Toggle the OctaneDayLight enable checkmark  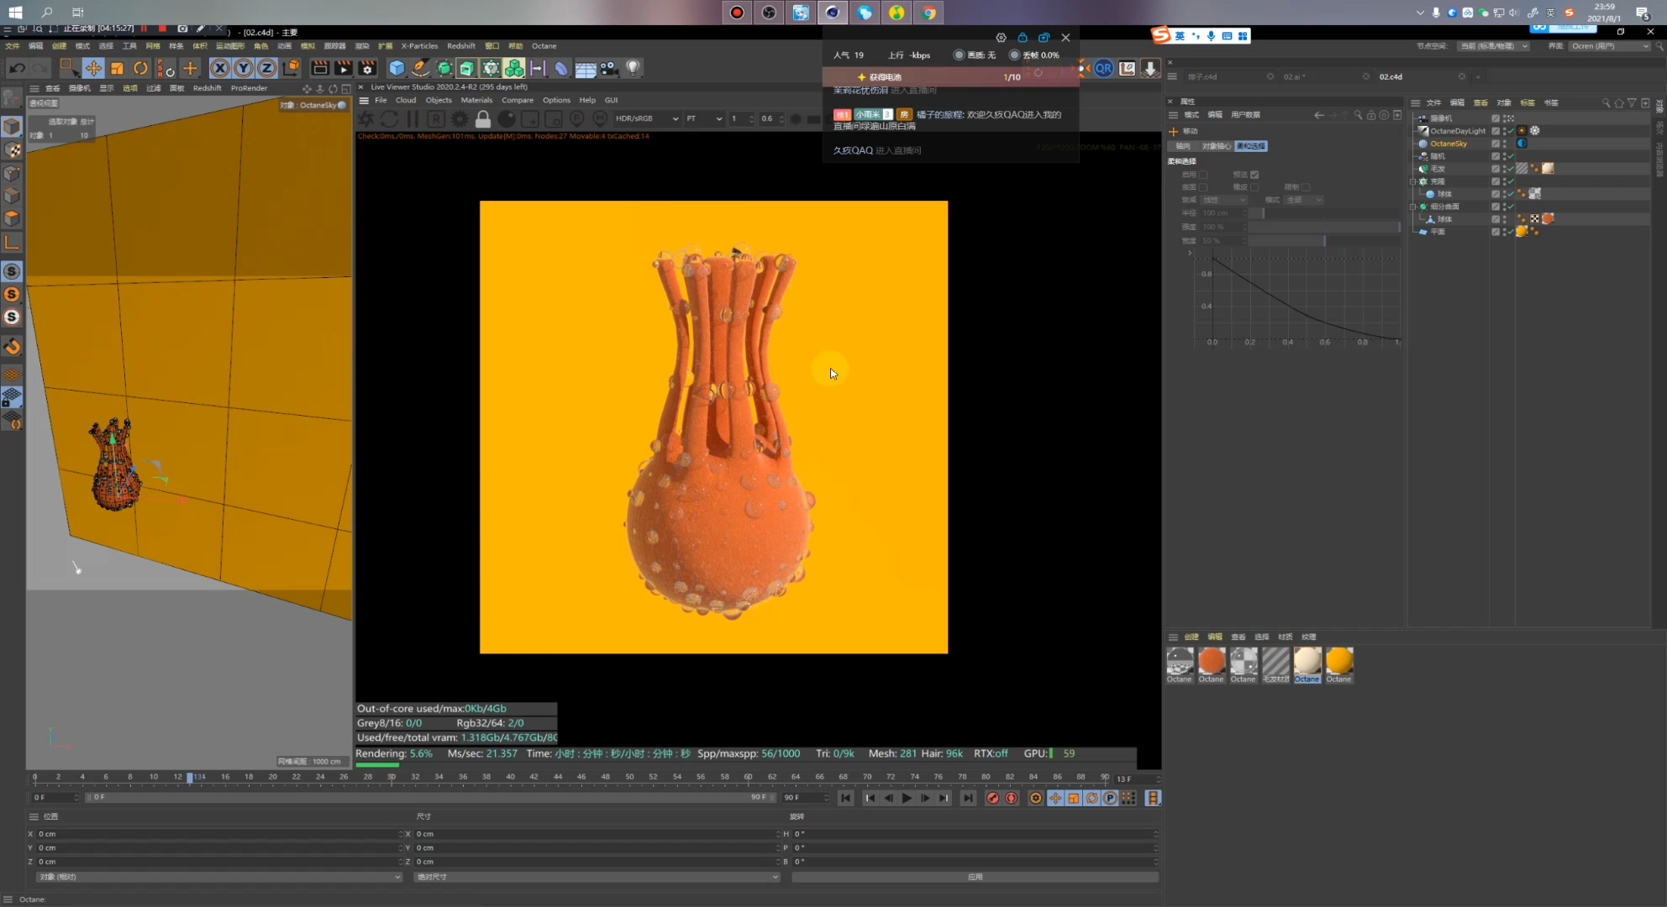tap(1511, 131)
